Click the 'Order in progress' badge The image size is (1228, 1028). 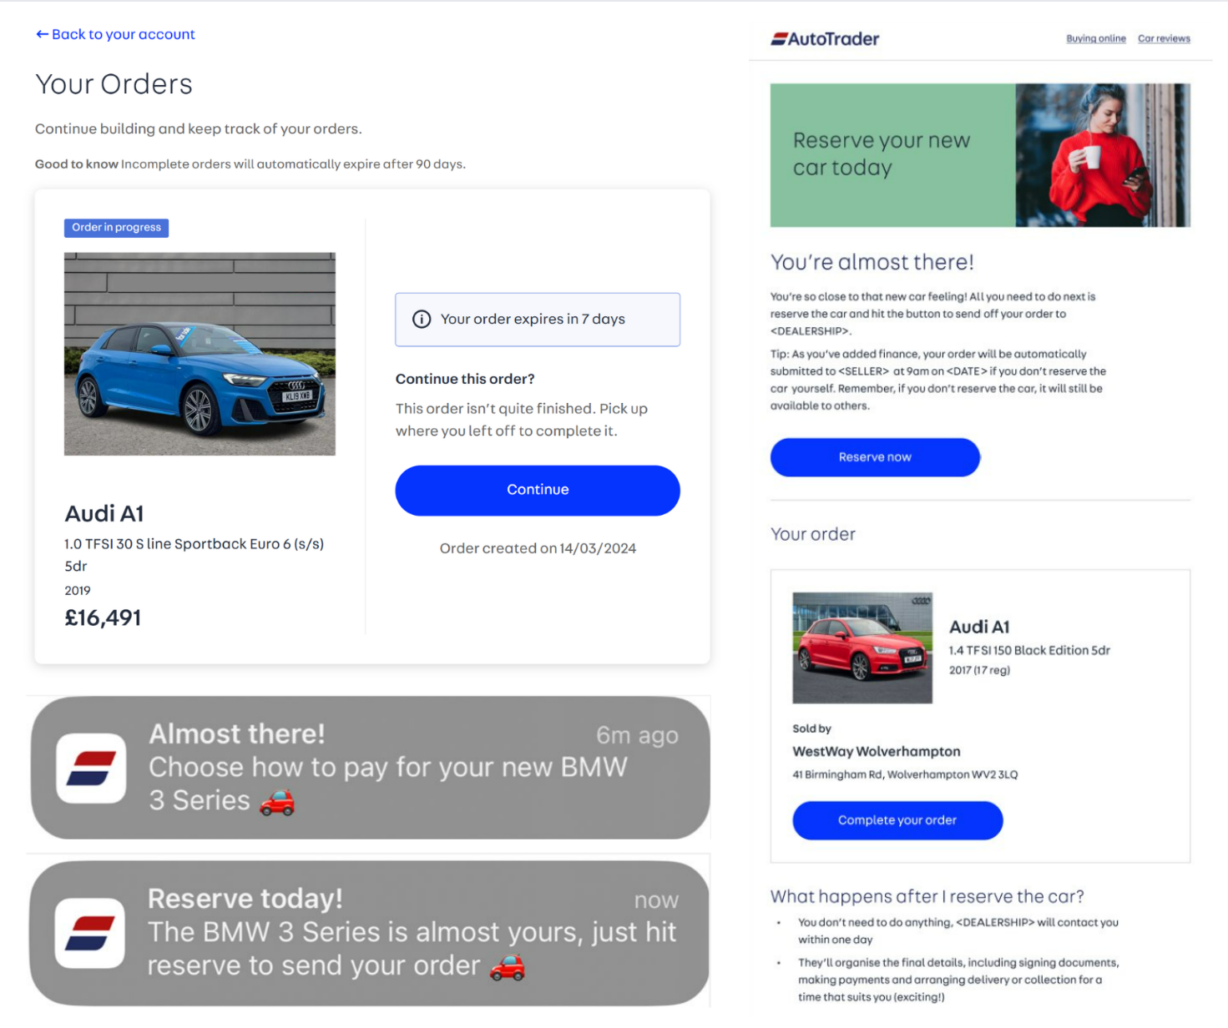(116, 228)
